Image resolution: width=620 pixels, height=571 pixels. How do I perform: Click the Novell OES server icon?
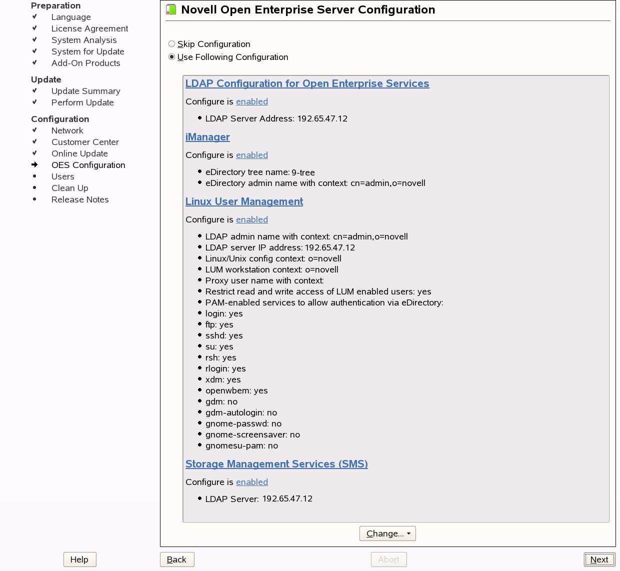(x=171, y=9)
